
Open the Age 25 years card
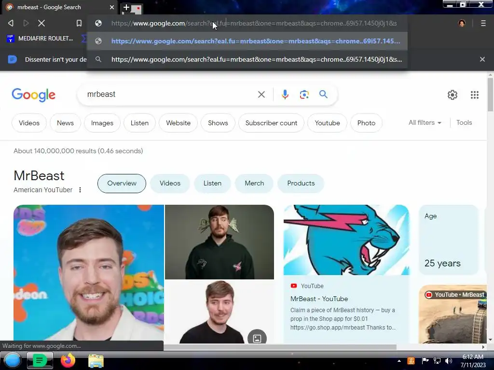point(448,240)
